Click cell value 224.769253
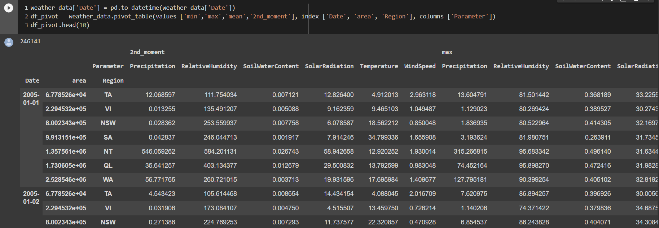Image resolution: width=659 pixels, height=228 pixels. pos(220,222)
